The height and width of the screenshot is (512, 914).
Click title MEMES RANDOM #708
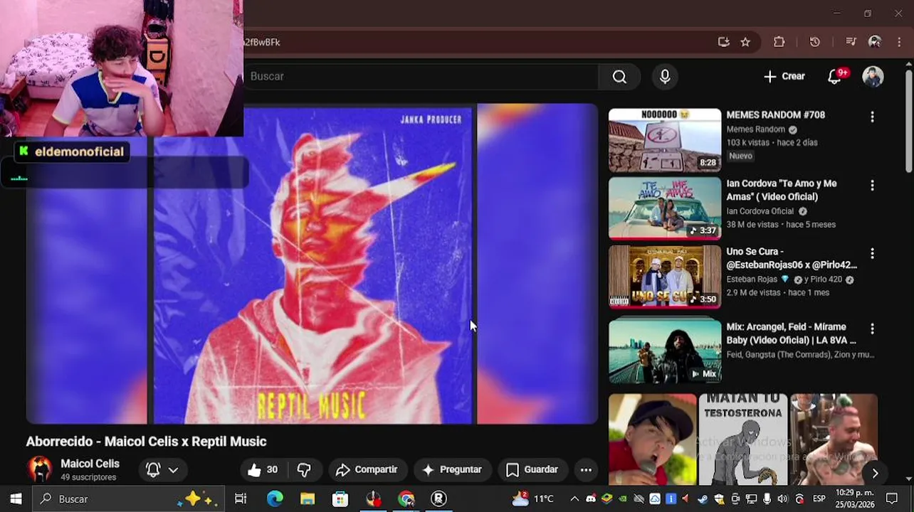point(775,114)
